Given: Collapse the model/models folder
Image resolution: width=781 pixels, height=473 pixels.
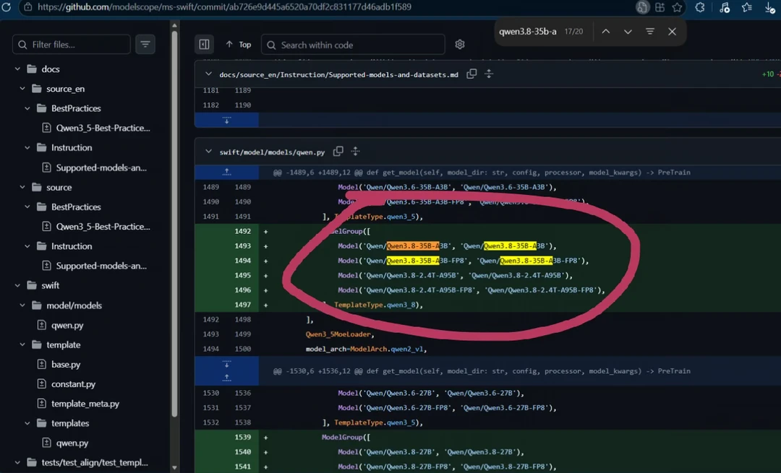Looking at the screenshot, I should click(x=22, y=305).
